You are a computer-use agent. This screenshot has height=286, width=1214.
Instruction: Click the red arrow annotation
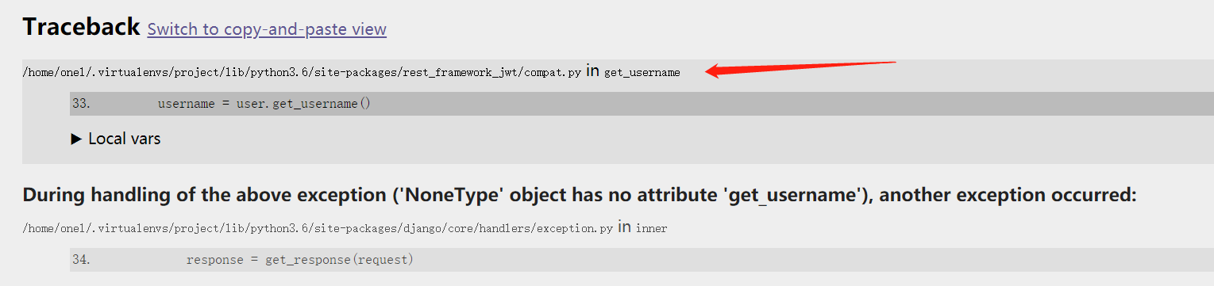(x=800, y=68)
